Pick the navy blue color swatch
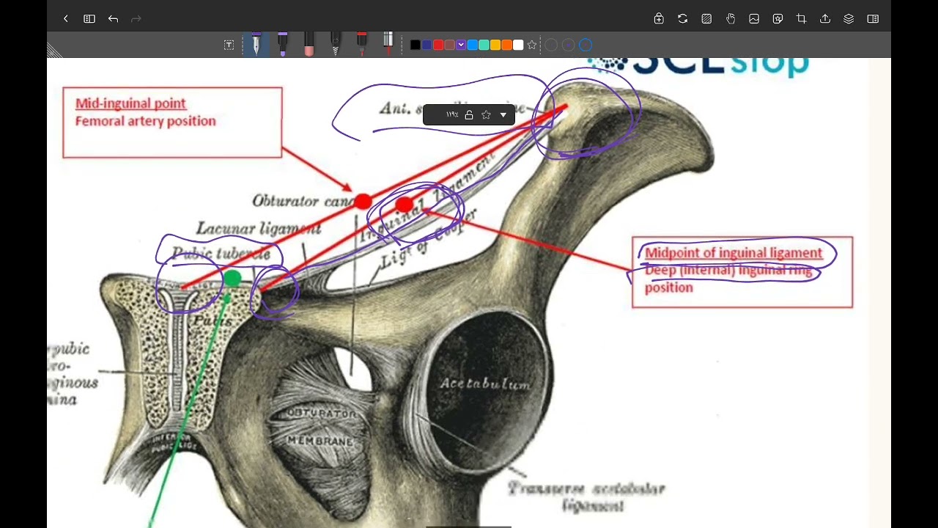The height and width of the screenshot is (528, 938). [426, 45]
